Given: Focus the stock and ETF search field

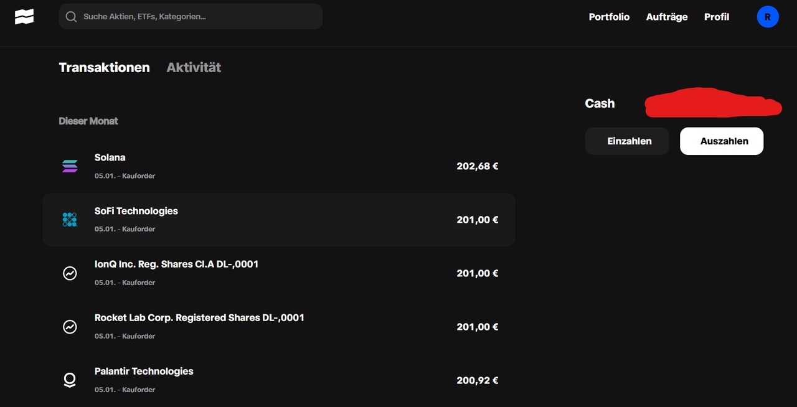Looking at the screenshot, I should click(199, 17).
